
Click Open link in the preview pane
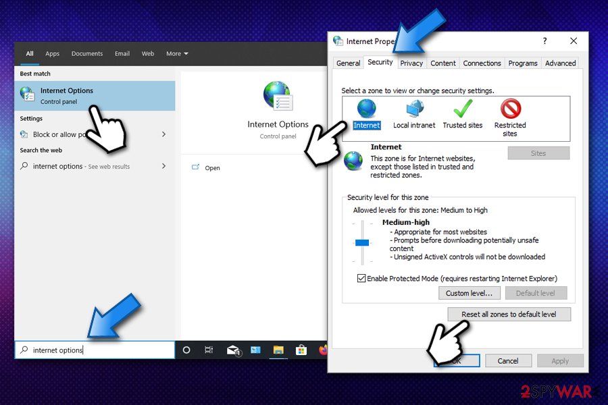coord(212,168)
